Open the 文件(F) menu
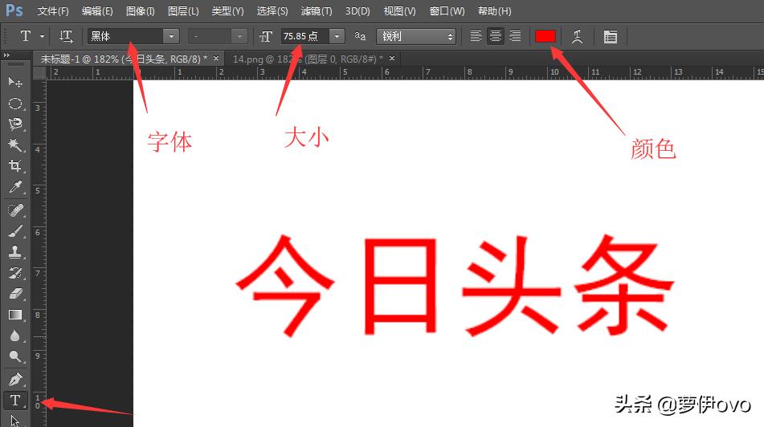764x427 pixels. point(53,10)
